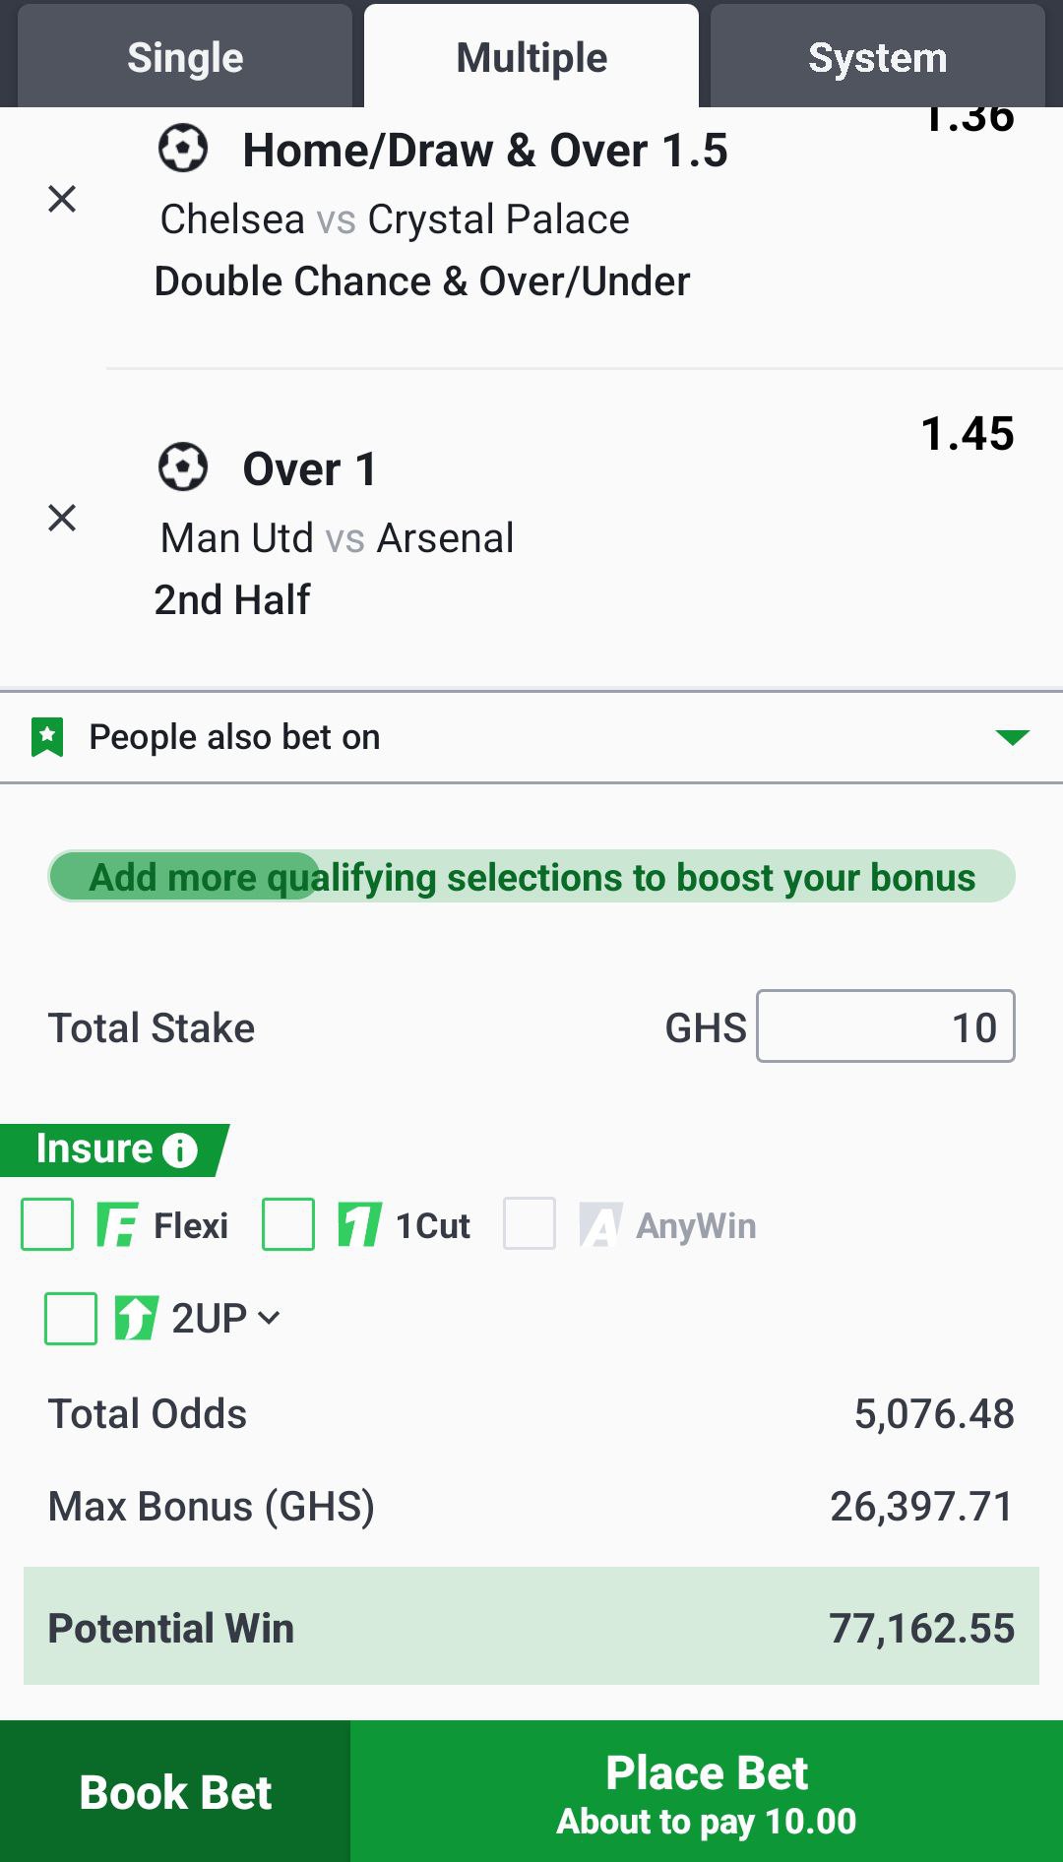Click the football icon beside Over 1
This screenshot has width=1063, height=1862.
183,466
